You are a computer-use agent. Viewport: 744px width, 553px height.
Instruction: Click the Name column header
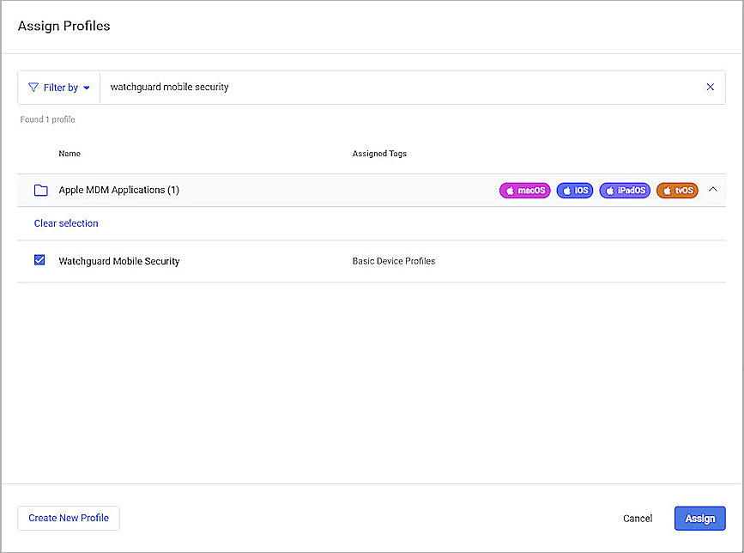tap(69, 153)
